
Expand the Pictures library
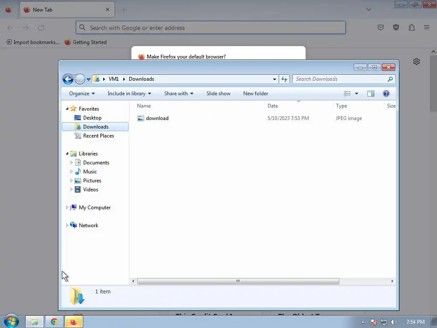(x=71, y=181)
